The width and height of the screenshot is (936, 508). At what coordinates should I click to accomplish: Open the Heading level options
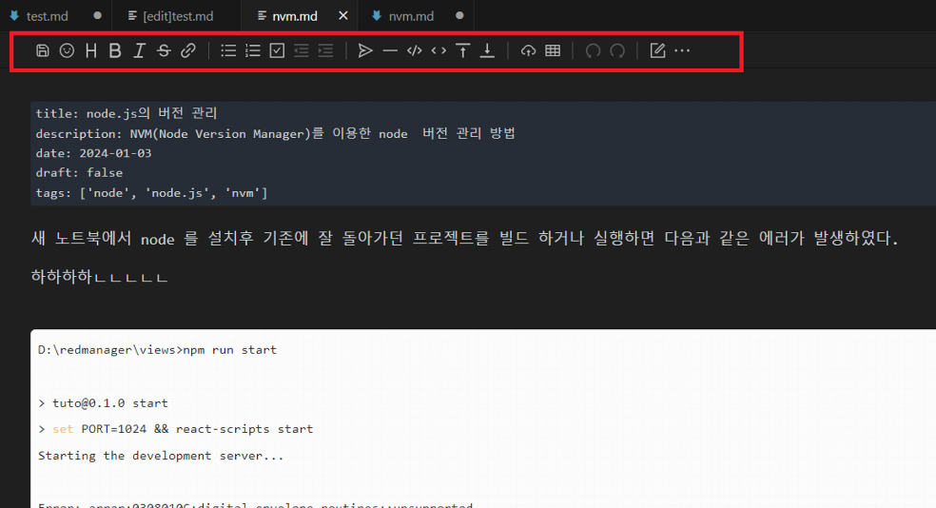tap(91, 51)
